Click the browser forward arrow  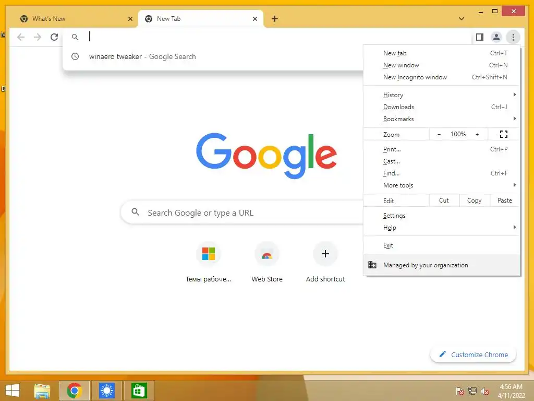coord(38,37)
